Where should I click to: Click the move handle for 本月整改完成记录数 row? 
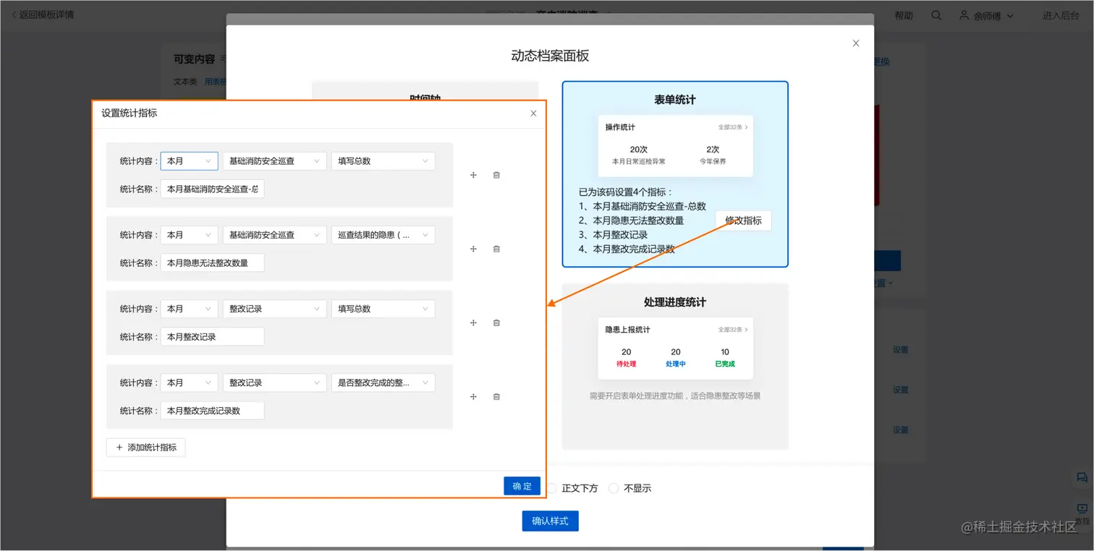pyautogui.click(x=473, y=396)
